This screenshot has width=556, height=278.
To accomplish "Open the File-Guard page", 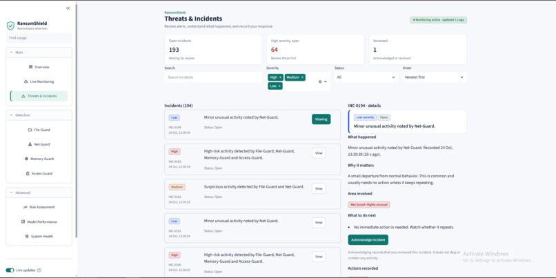I will pyautogui.click(x=39, y=130).
